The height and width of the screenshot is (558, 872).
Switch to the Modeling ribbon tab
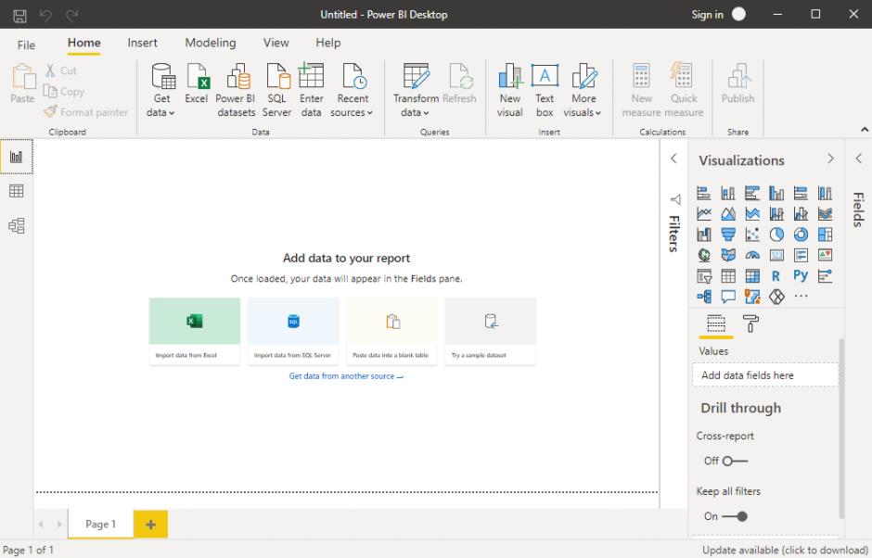click(211, 43)
